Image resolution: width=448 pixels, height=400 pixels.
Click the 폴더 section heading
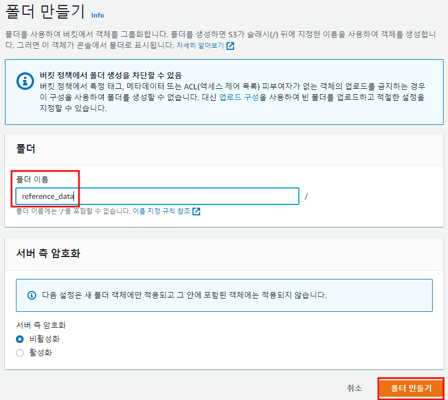pos(26,148)
